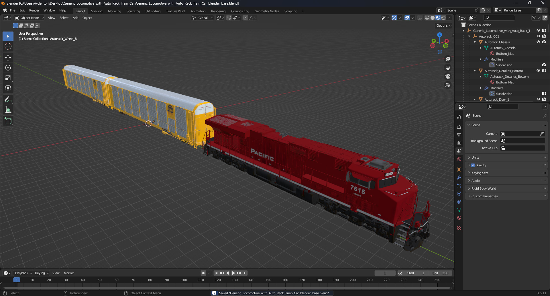This screenshot has width=550, height=296.
Task: Activate the Move tool
Action: (x=8, y=58)
